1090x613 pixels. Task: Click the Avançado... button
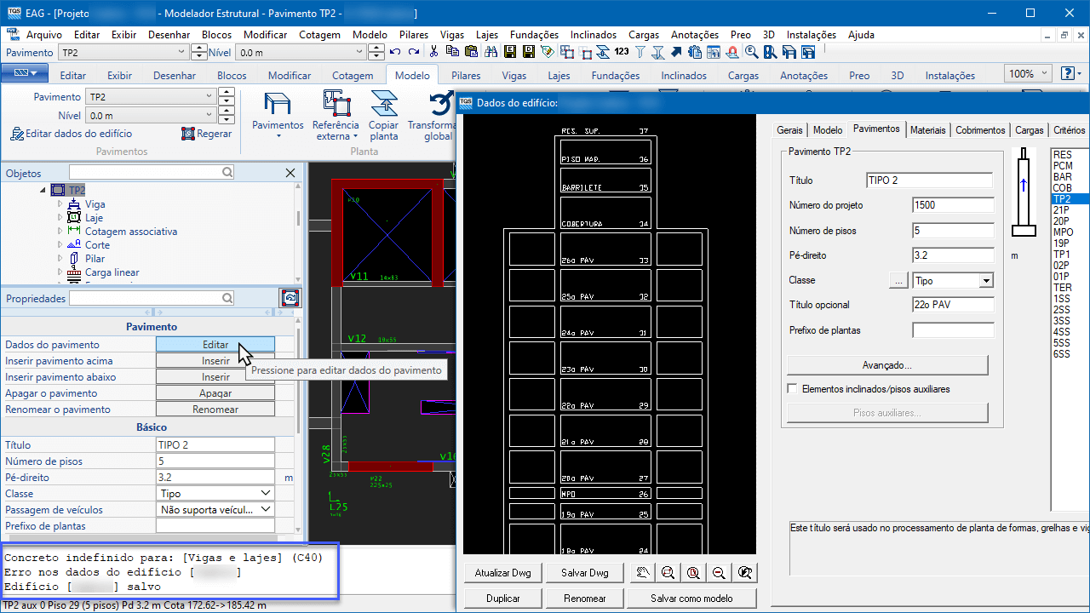[x=886, y=365]
